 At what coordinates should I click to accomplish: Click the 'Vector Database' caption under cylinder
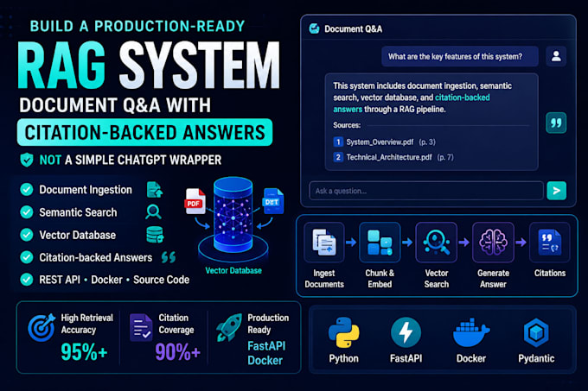tap(233, 270)
